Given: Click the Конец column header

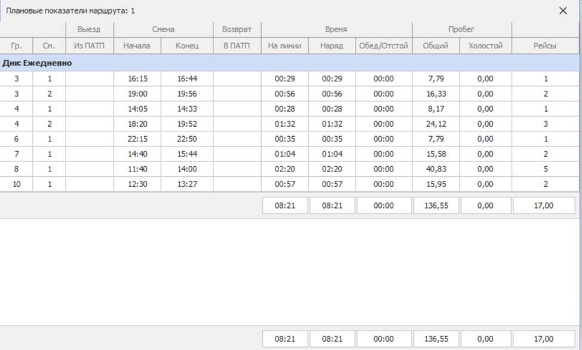Looking at the screenshot, I should 186,46.
